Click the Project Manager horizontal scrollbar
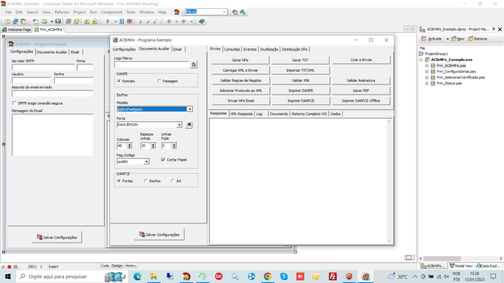 tap(460, 258)
